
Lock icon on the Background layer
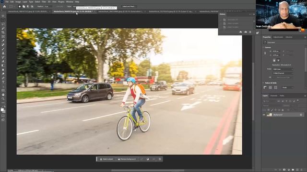[301, 115]
